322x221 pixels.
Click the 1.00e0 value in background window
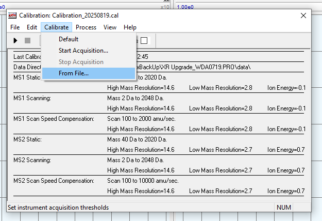click(185, 7)
